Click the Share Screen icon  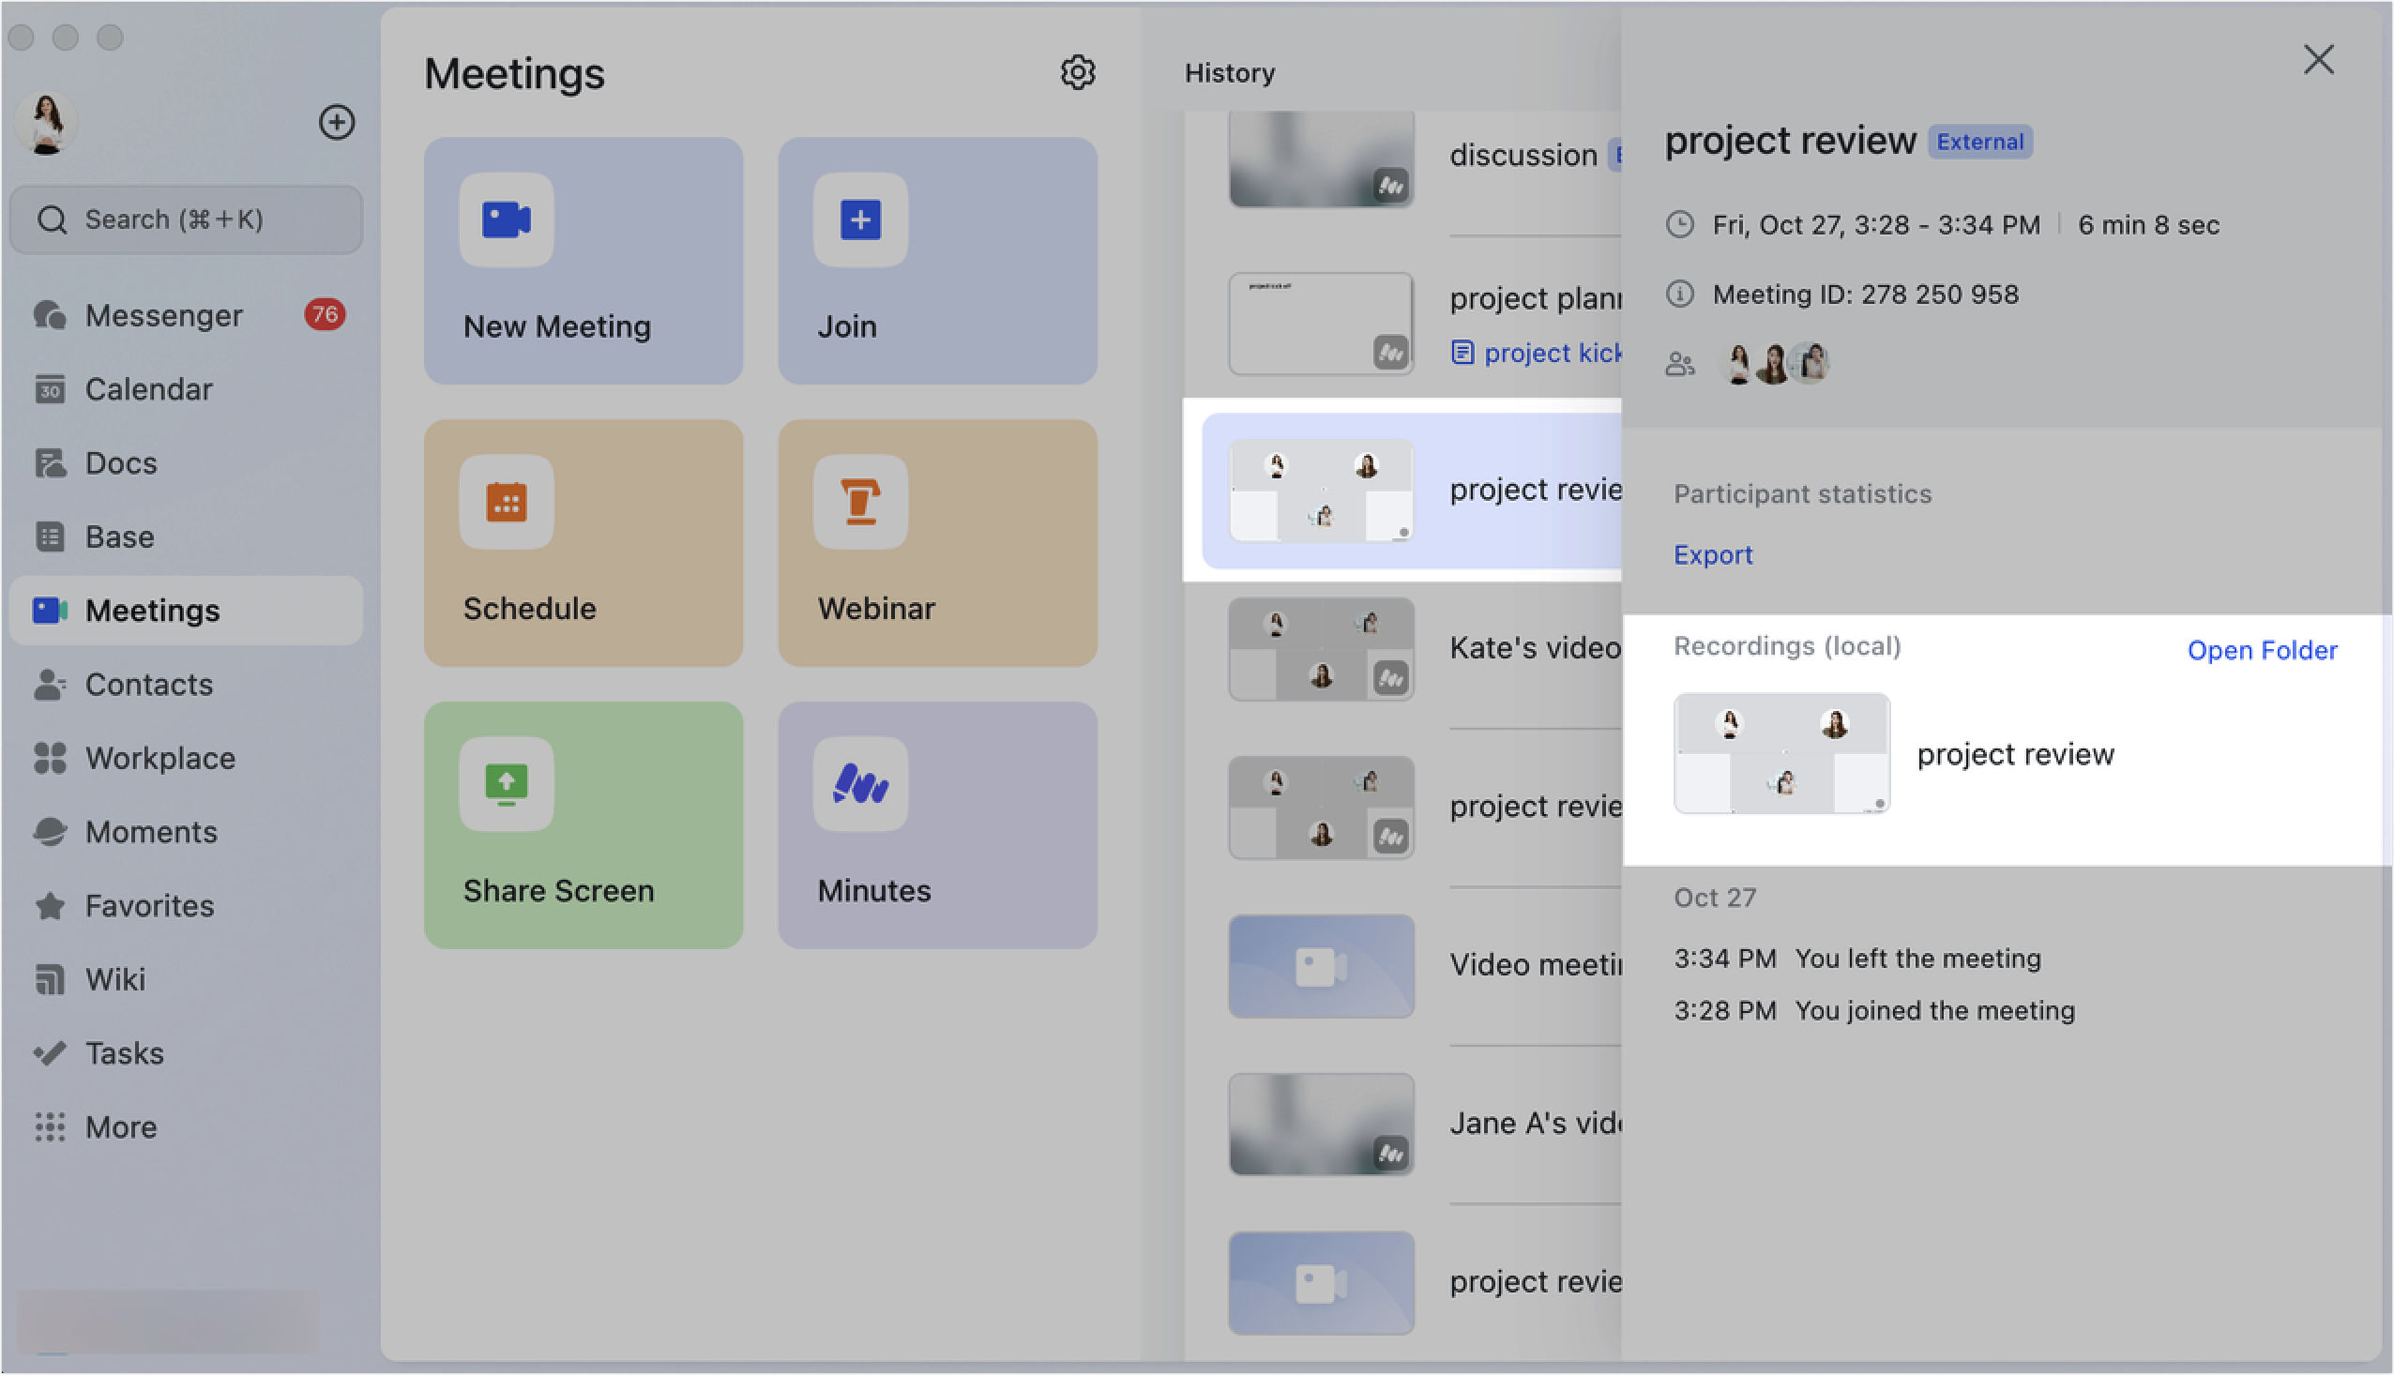(x=507, y=784)
